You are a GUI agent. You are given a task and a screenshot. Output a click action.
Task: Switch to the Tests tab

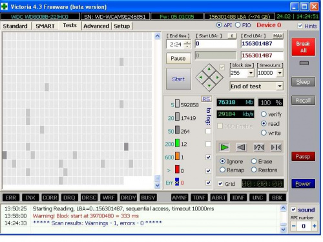pyautogui.click(x=70, y=25)
